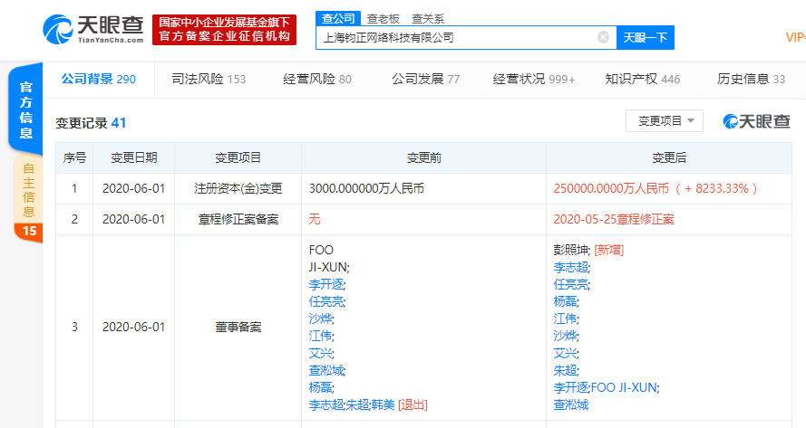Open 沙烨 link in 变更后 column
Screen dimensions: 806x428
click(x=566, y=336)
